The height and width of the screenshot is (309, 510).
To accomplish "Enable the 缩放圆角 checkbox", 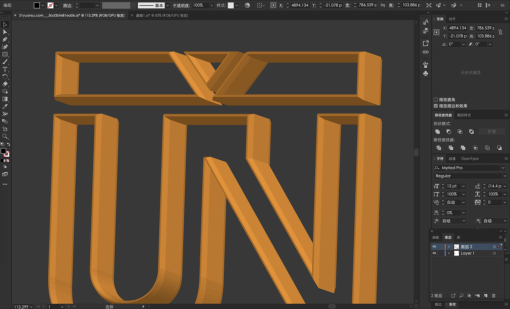I will tap(435, 100).
